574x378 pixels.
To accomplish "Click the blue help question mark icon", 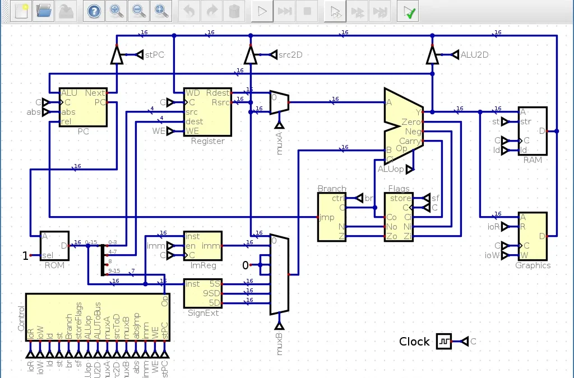I will pyautogui.click(x=94, y=11).
